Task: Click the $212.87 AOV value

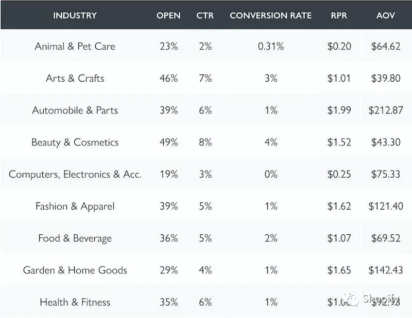Action: tap(385, 110)
